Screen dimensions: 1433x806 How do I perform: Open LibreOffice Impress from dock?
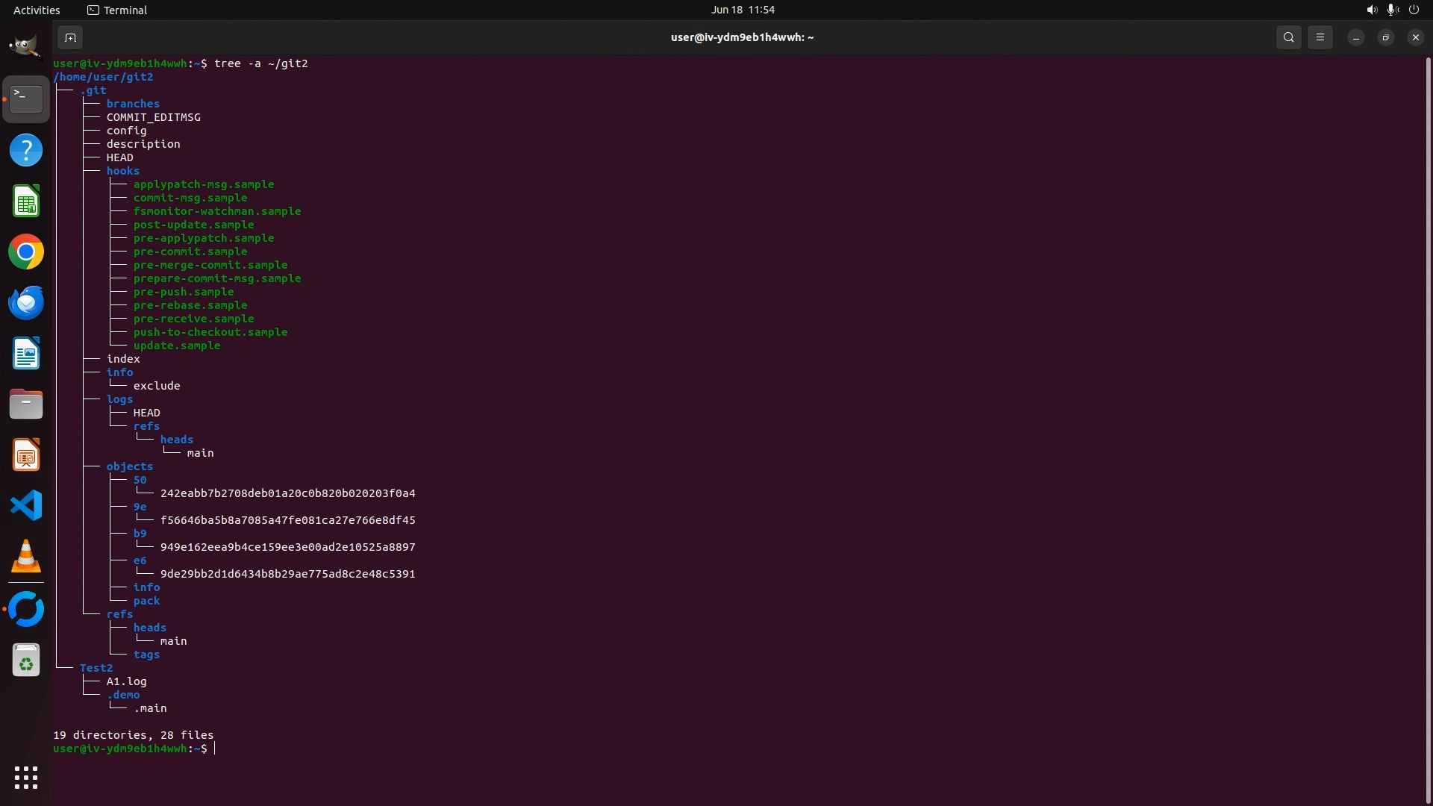tap(26, 455)
